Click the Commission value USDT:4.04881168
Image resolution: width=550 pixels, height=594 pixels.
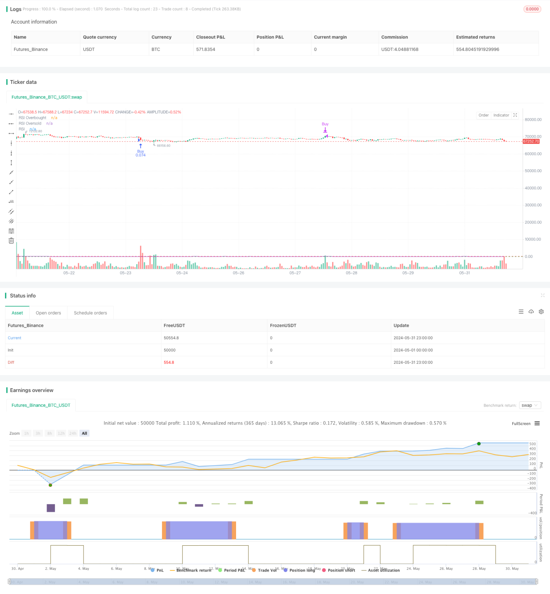point(400,49)
